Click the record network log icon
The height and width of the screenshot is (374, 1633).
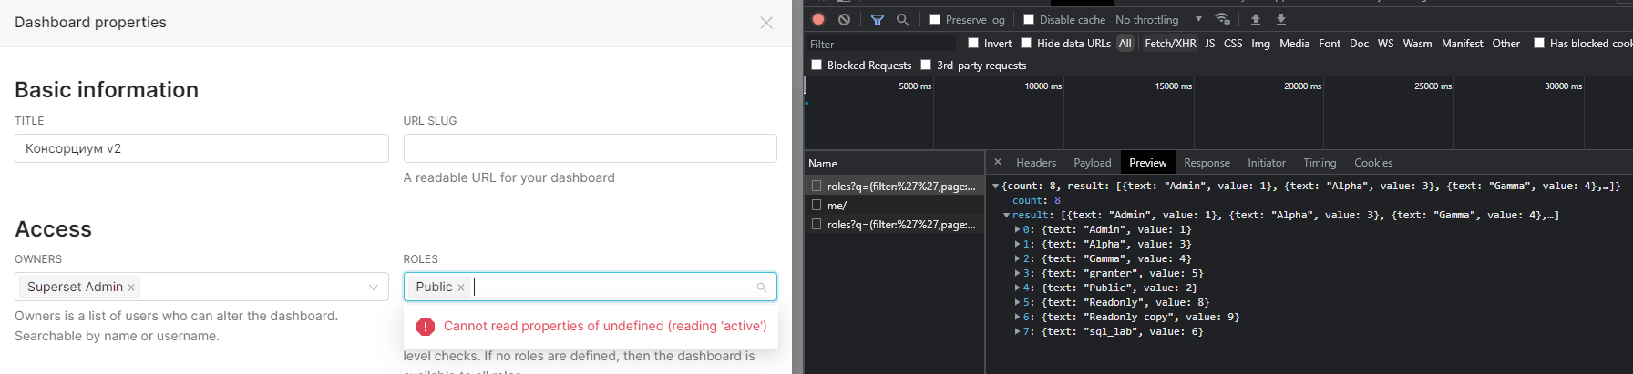[x=818, y=19]
